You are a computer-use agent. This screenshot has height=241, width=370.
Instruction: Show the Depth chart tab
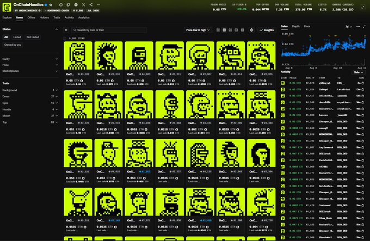pos(295,27)
